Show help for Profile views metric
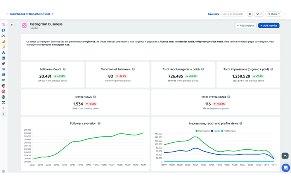The width and height of the screenshot is (291, 181). click(94, 97)
